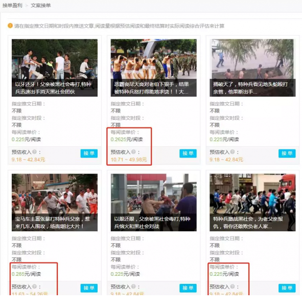Open the 以牙还牙 article thumbnail
Image resolution: width=302 pixels, height=307 pixels.
pos(55,68)
